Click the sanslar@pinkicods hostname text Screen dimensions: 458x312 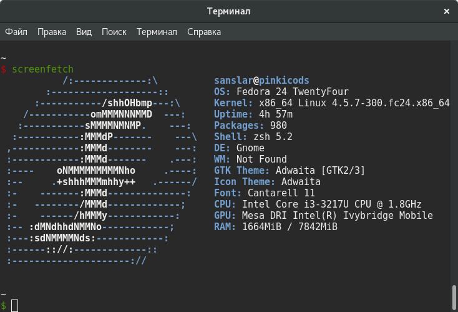tap(261, 81)
